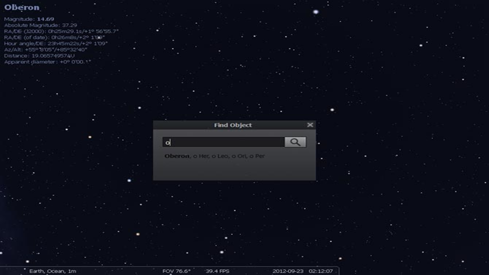The height and width of the screenshot is (275, 489).
Task: Click the magnifying glass search icon
Action: point(295,142)
